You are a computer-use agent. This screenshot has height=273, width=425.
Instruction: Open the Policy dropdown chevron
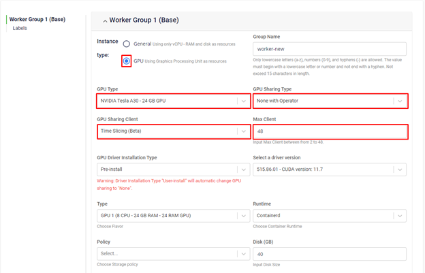point(244,254)
